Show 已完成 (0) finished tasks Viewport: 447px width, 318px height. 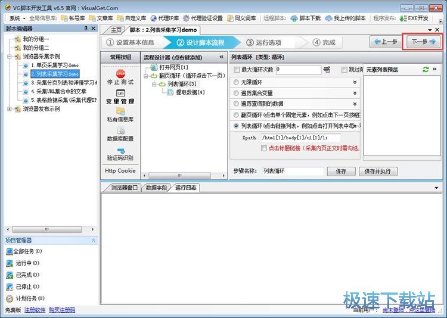(23, 275)
